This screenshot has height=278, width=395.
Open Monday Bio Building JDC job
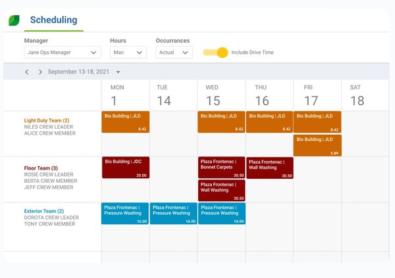coord(125,168)
